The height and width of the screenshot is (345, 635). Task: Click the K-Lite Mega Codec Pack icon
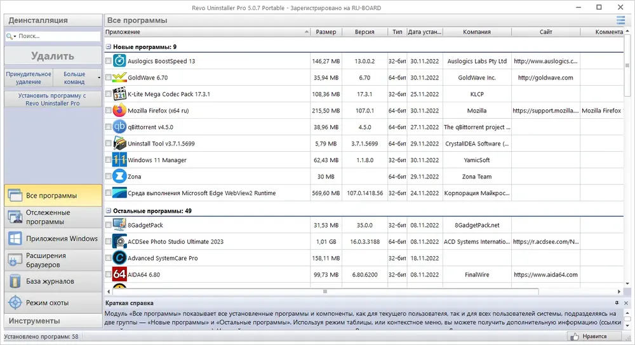coord(119,94)
